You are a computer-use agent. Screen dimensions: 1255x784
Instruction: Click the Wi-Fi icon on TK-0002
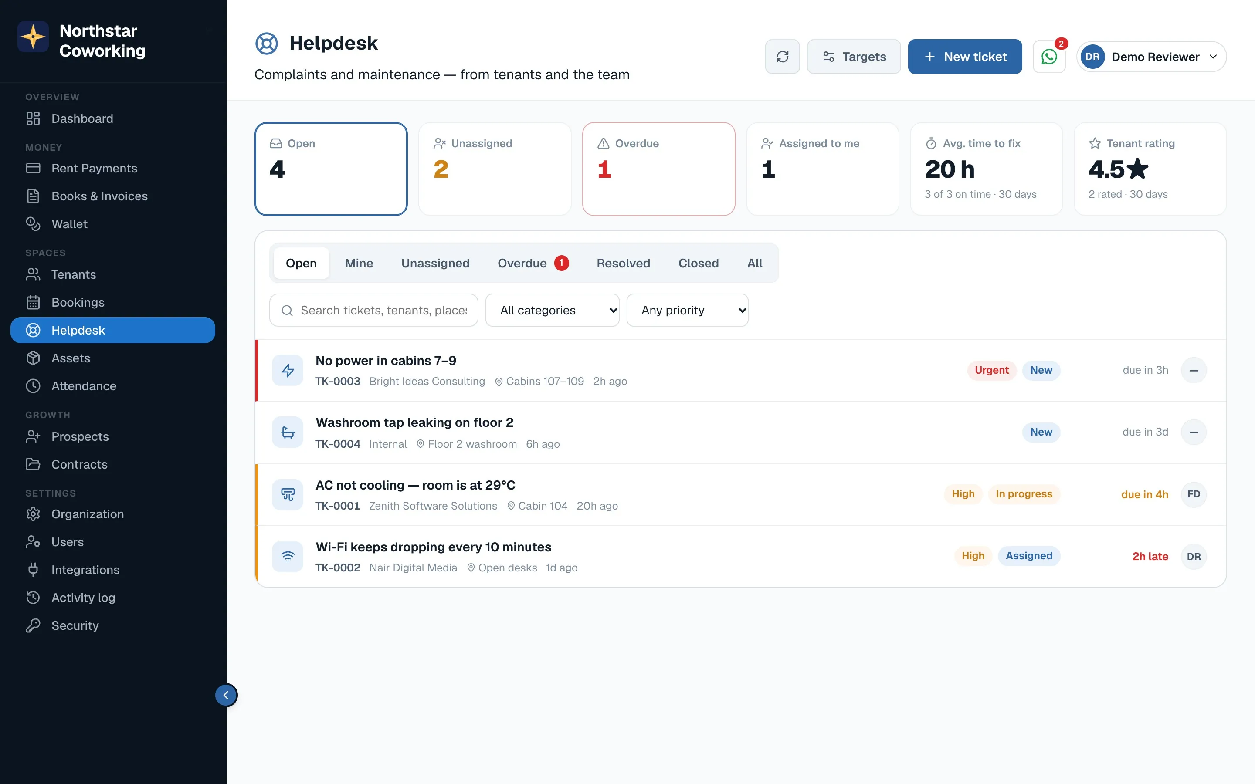tap(288, 556)
